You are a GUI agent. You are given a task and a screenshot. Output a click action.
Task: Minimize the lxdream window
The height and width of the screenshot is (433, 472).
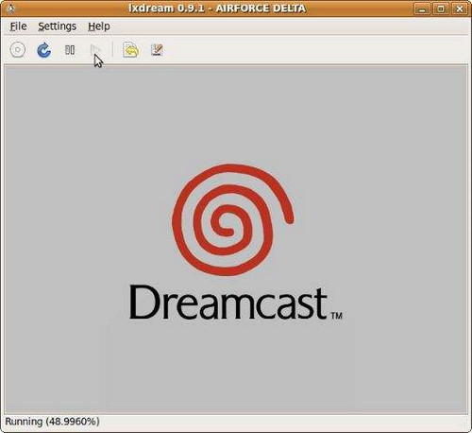[x=422, y=9]
